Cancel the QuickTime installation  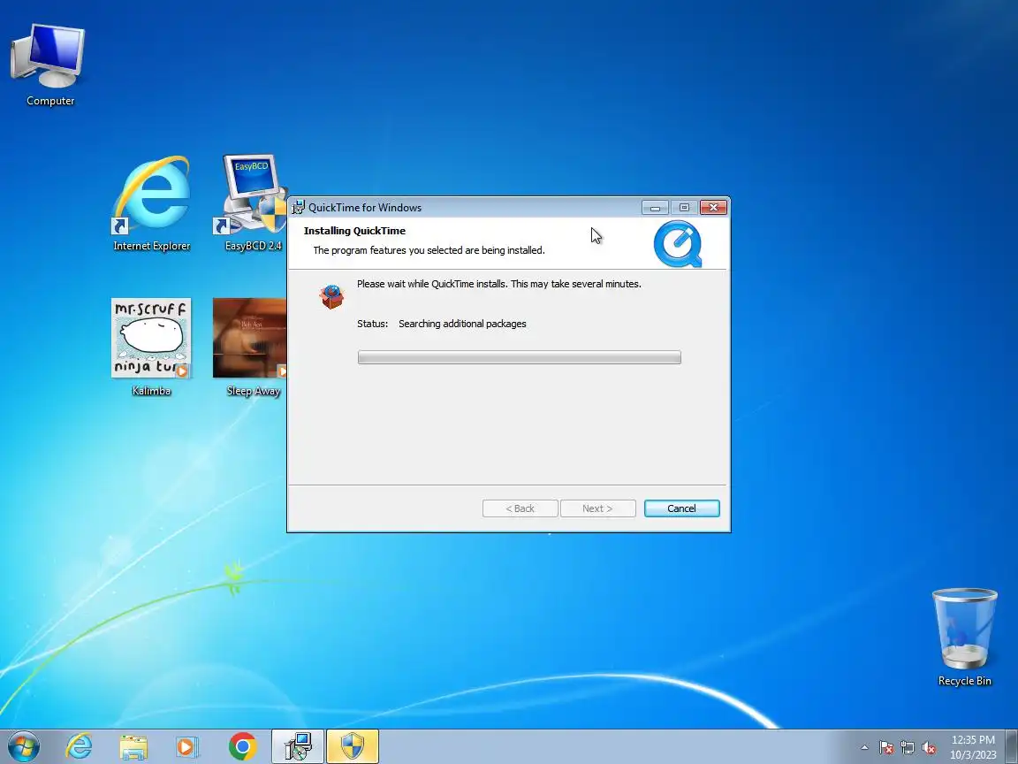tap(681, 508)
